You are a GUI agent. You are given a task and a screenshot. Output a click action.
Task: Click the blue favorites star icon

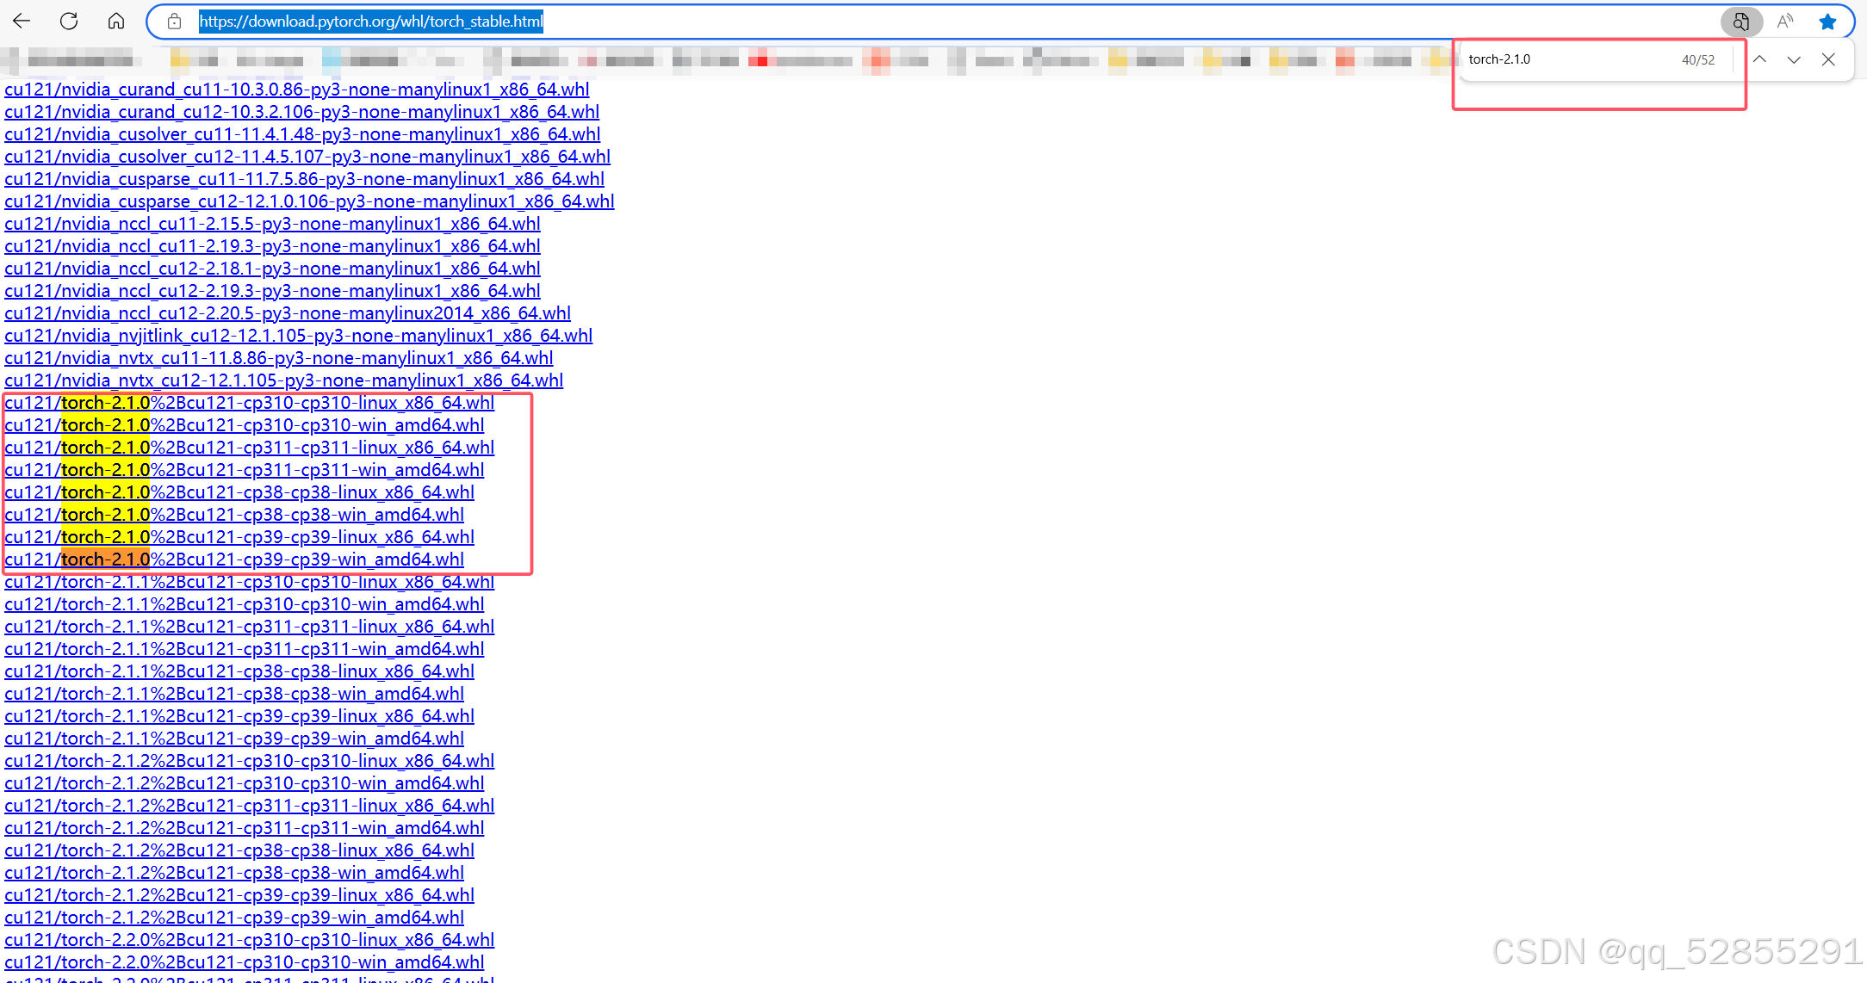coord(1827,22)
